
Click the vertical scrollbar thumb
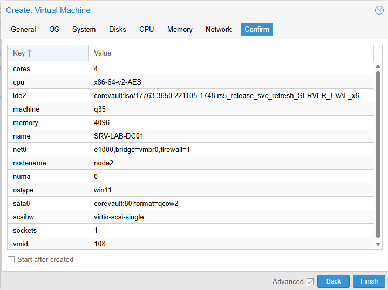378,154
